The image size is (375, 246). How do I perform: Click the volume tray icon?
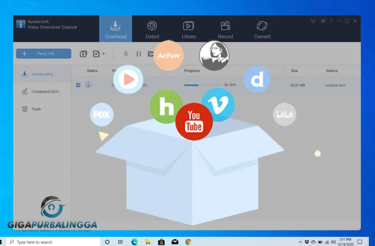click(x=333, y=242)
